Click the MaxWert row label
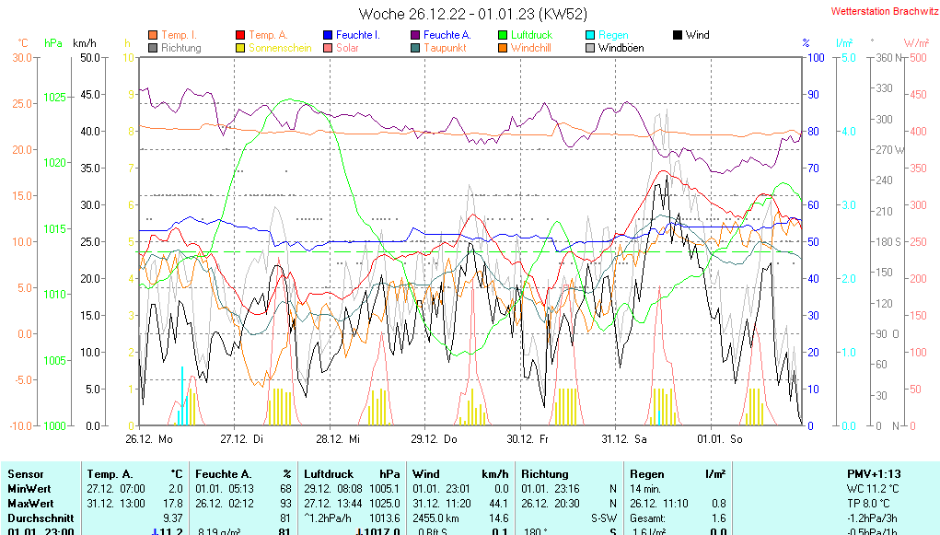This screenshot has height=535, width=940. pos(31,504)
